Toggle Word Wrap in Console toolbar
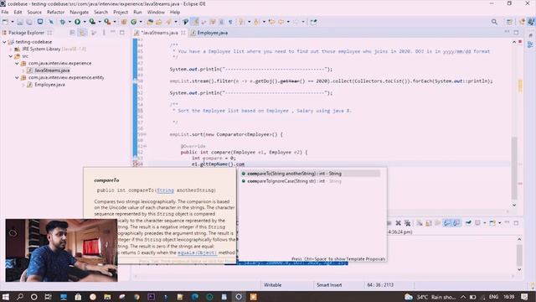Viewport: 536px width, 302px height. pos(438,223)
